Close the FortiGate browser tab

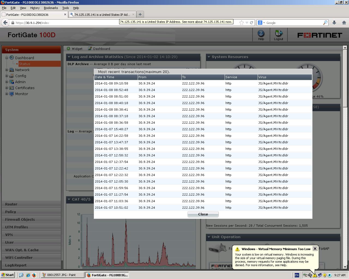point(65,14)
